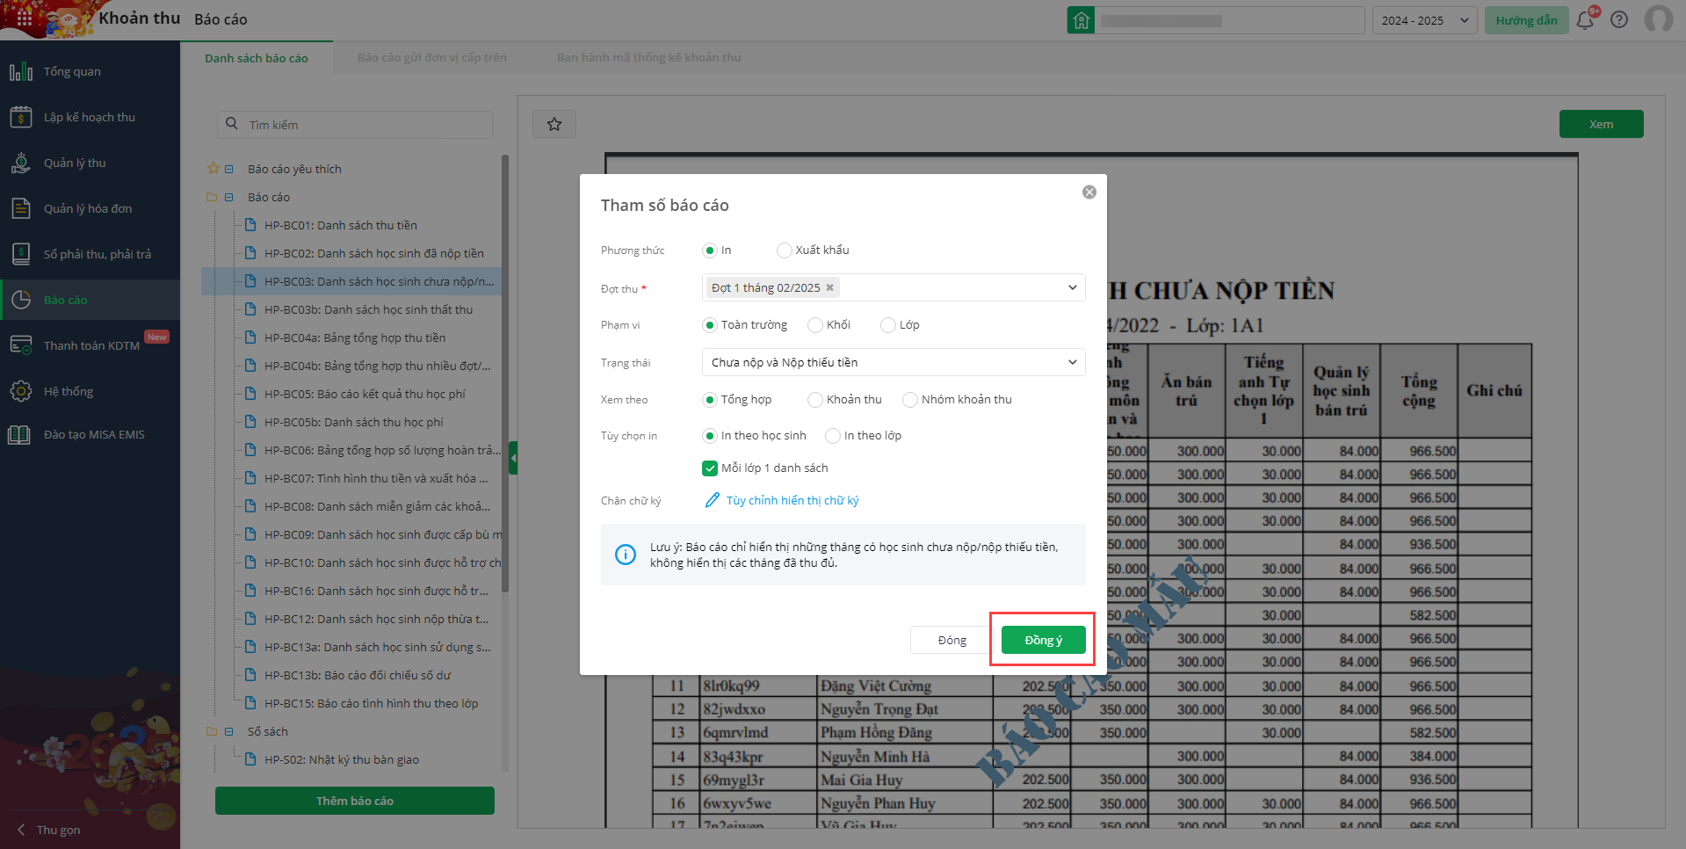
Task: Click the Hướng dẫn button
Action: click(1527, 20)
